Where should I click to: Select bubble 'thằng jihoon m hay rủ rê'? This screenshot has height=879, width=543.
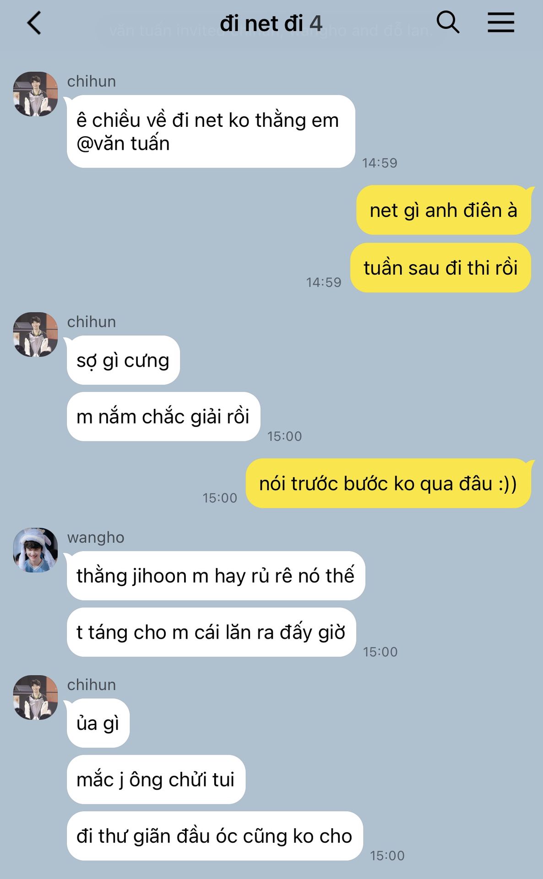[x=216, y=576]
